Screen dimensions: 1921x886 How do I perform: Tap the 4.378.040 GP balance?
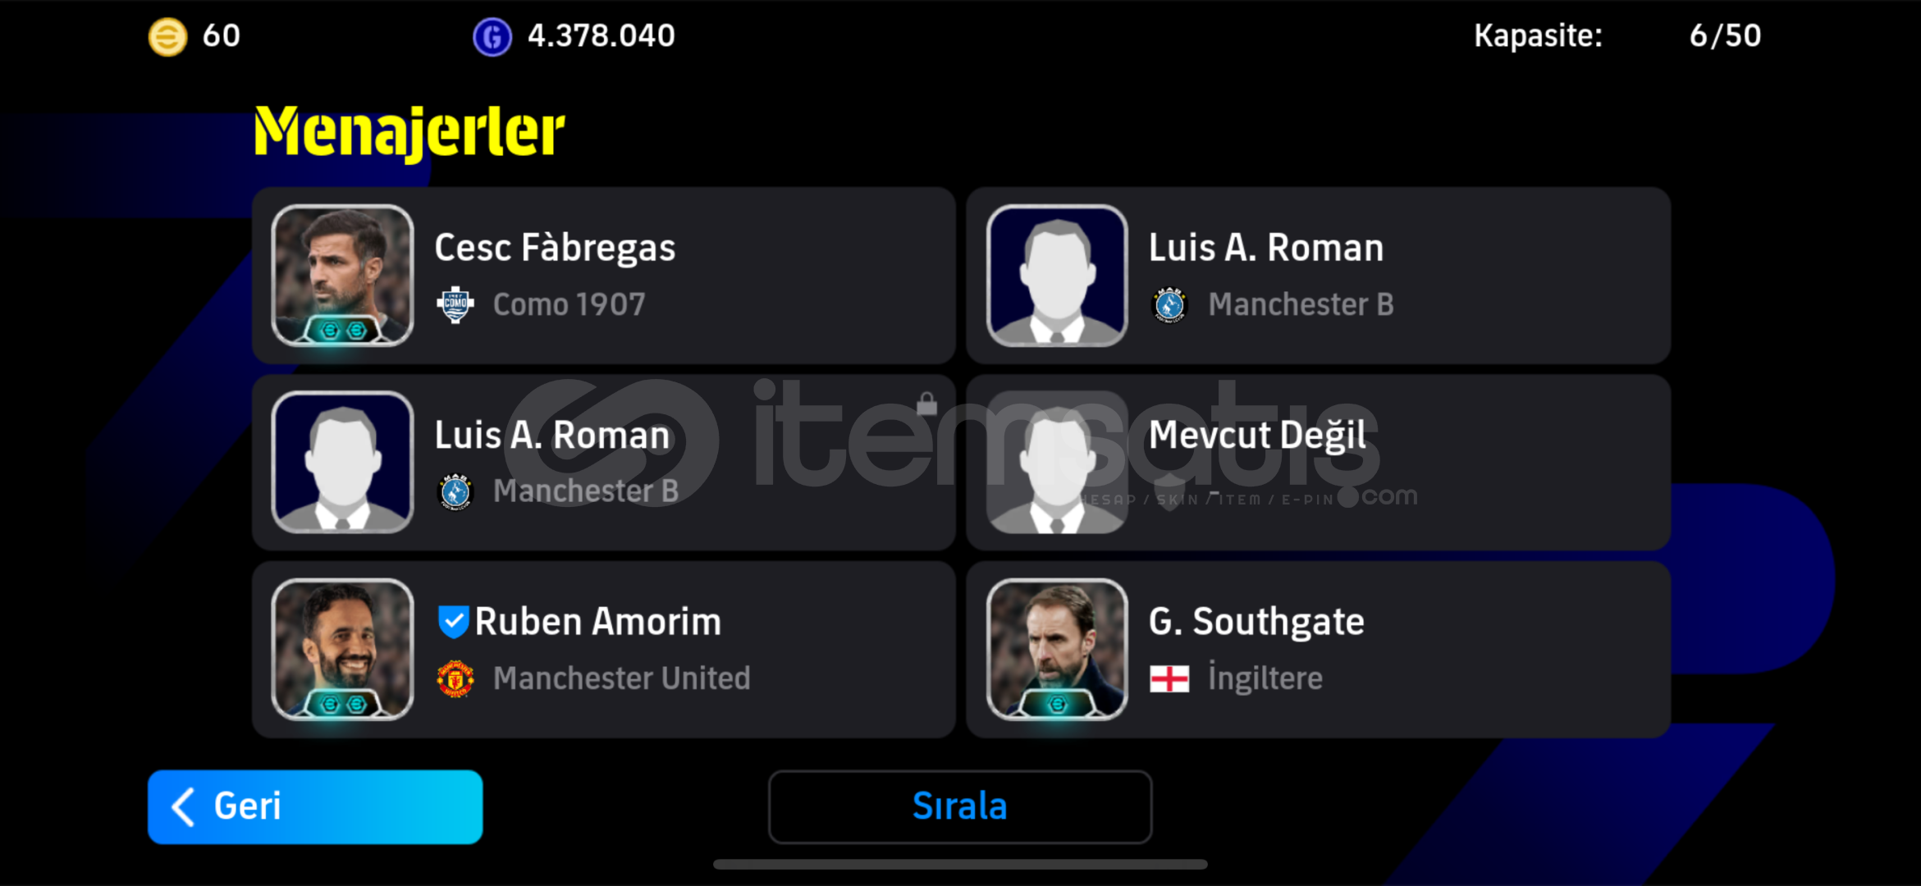coord(601,36)
